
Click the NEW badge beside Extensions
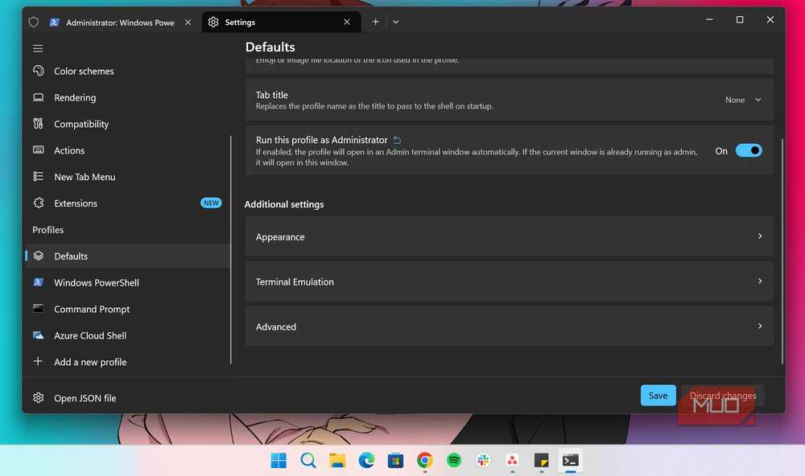(211, 203)
